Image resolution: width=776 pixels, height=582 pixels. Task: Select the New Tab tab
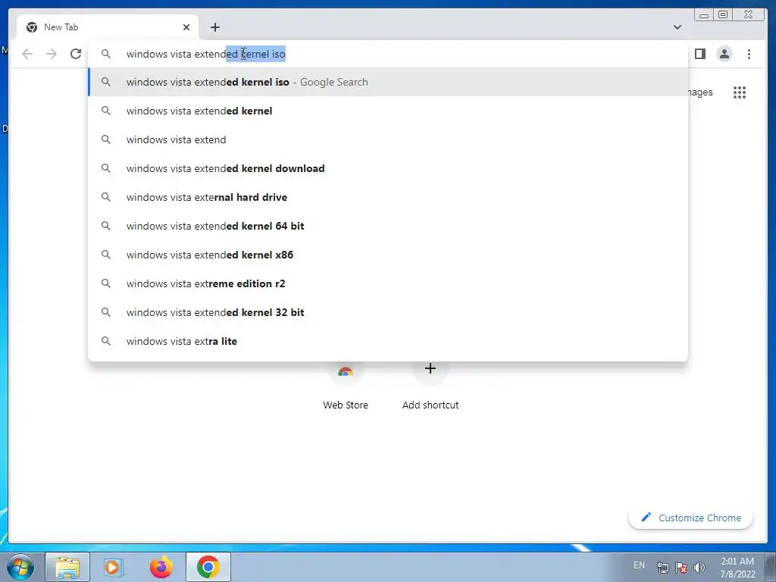108,27
